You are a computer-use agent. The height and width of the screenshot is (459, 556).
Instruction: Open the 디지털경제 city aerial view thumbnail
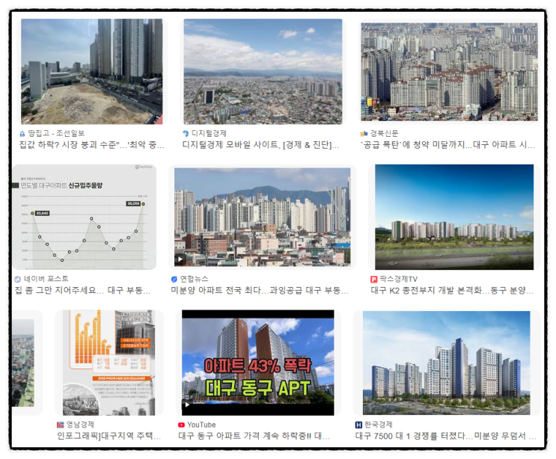coord(263,72)
